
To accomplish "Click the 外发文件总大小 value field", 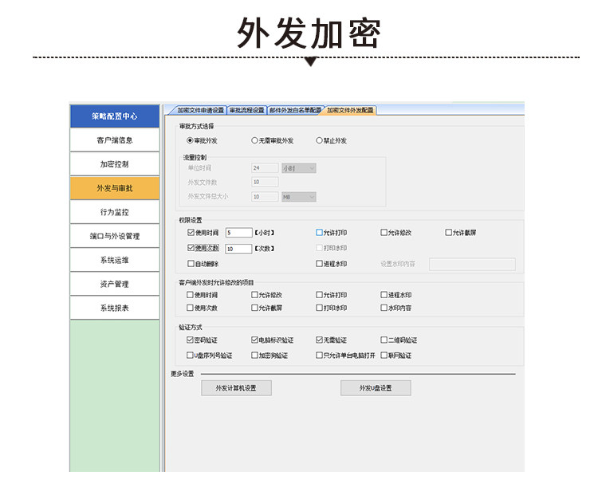I will pyautogui.click(x=265, y=197).
